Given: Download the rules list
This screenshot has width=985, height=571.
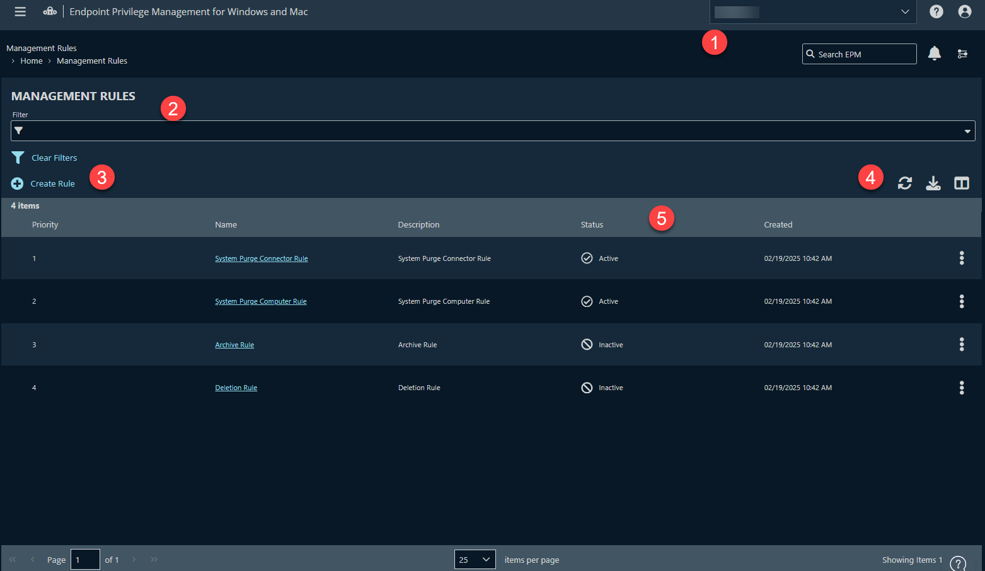Looking at the screenshot, I should pos(933,183).
